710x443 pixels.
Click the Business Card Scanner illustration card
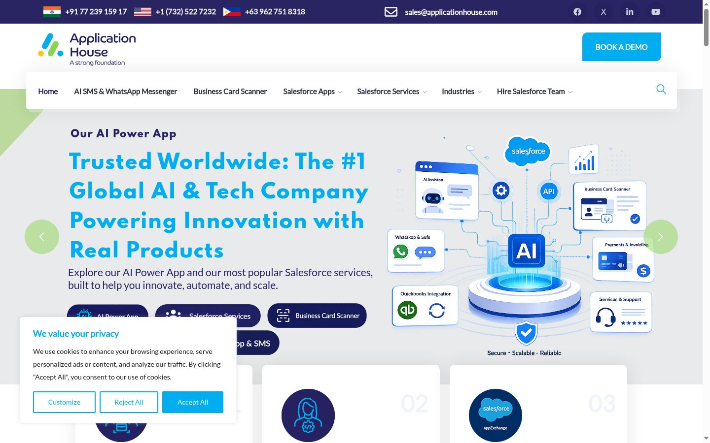[x=609, y=206]
